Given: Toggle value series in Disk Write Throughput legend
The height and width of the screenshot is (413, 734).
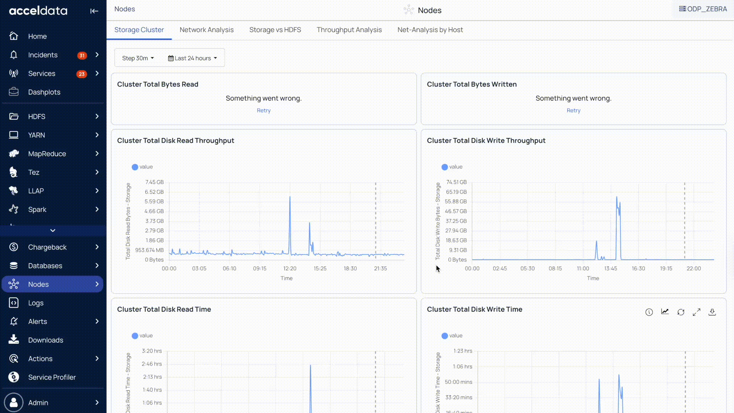Looking at the screenshot, I should tap(452, 167).
